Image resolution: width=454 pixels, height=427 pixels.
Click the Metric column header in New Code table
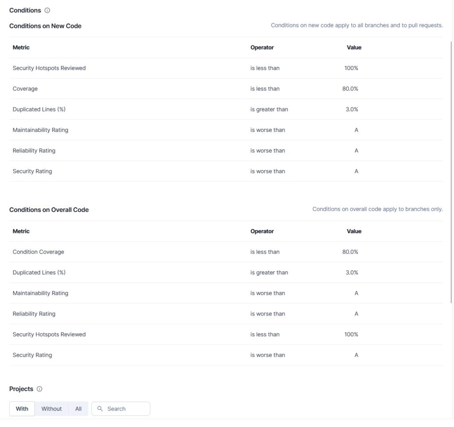20,47
